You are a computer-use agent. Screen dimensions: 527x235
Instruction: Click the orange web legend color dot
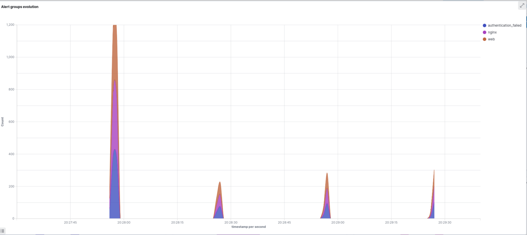pos(484,39)
